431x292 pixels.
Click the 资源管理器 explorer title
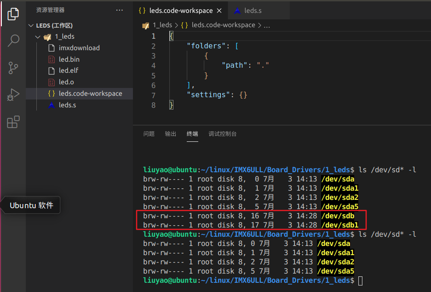50,10
